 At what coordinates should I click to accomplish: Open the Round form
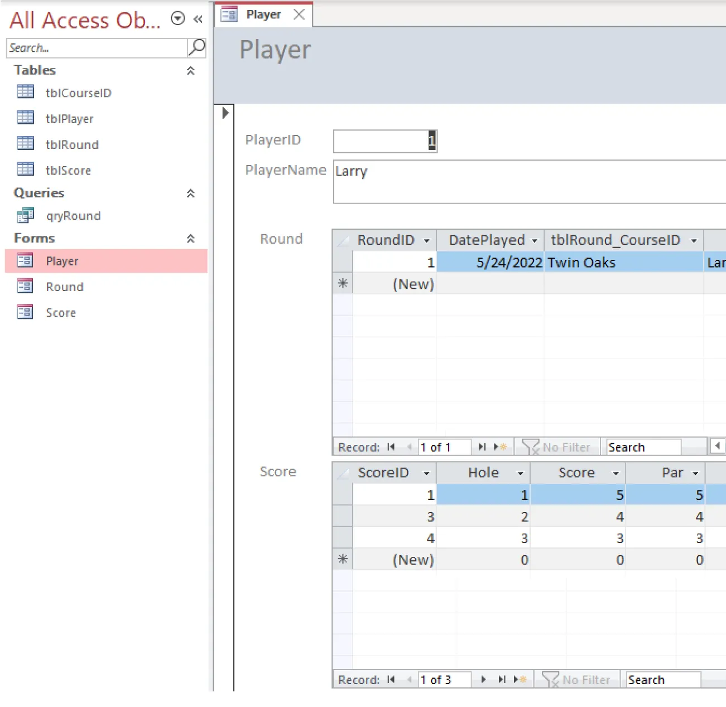(64, 286)
